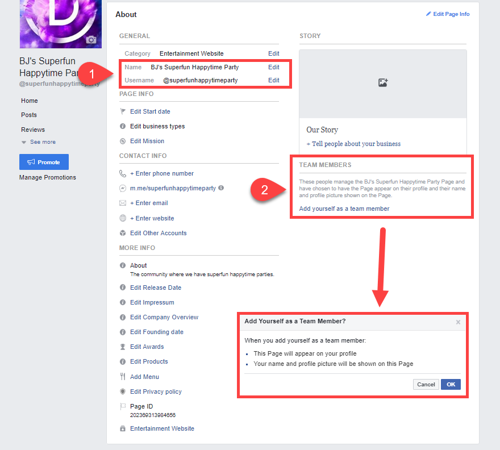This screenshot has height=450, width=500.
Task: Click the flag icon beside Page ID
Action: tap(122, 406)
